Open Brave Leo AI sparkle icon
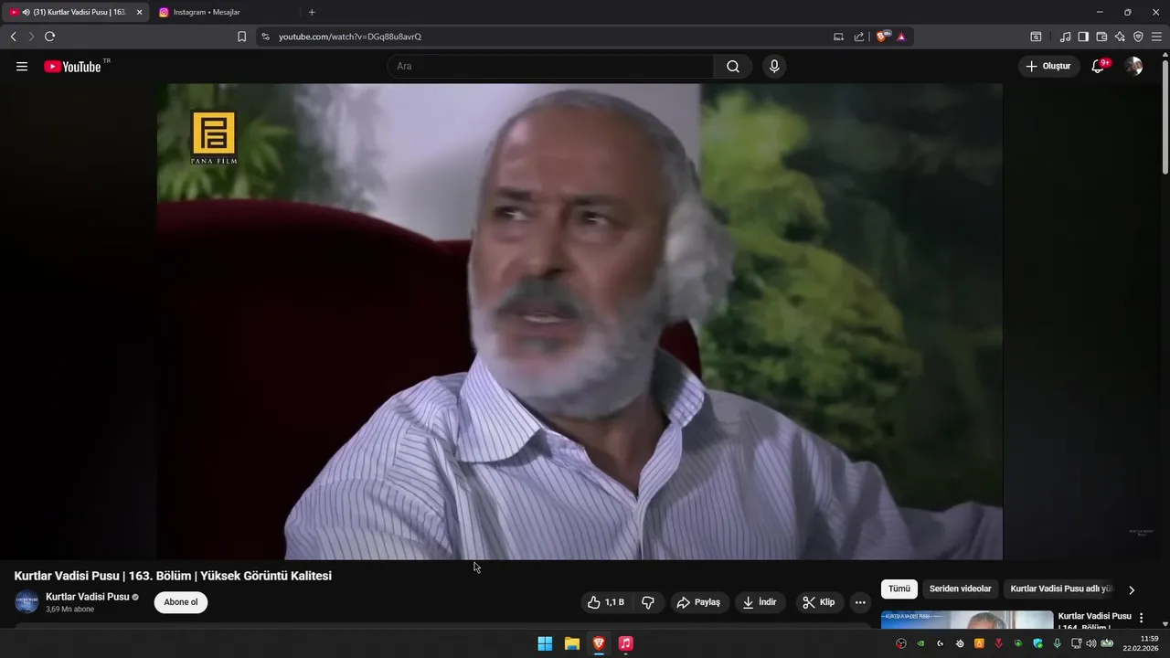Image resolution: width=1170 pixels, height=658 pixels. 1120,37
